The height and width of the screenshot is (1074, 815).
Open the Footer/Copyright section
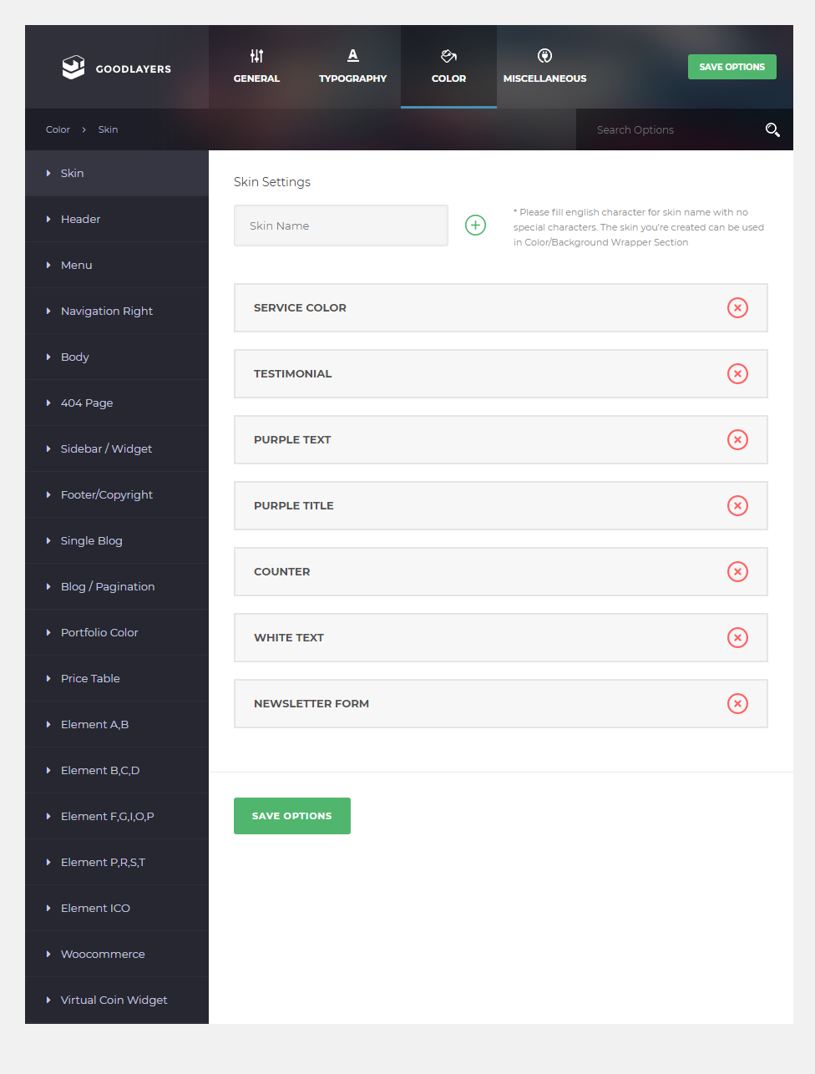(x=117, y=494)
